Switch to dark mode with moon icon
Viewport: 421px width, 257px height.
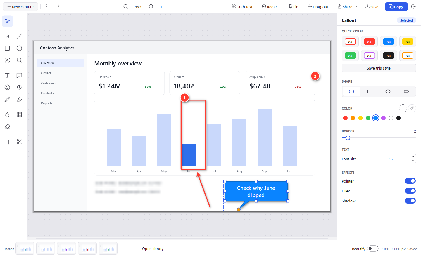click(x=413, y=6)
